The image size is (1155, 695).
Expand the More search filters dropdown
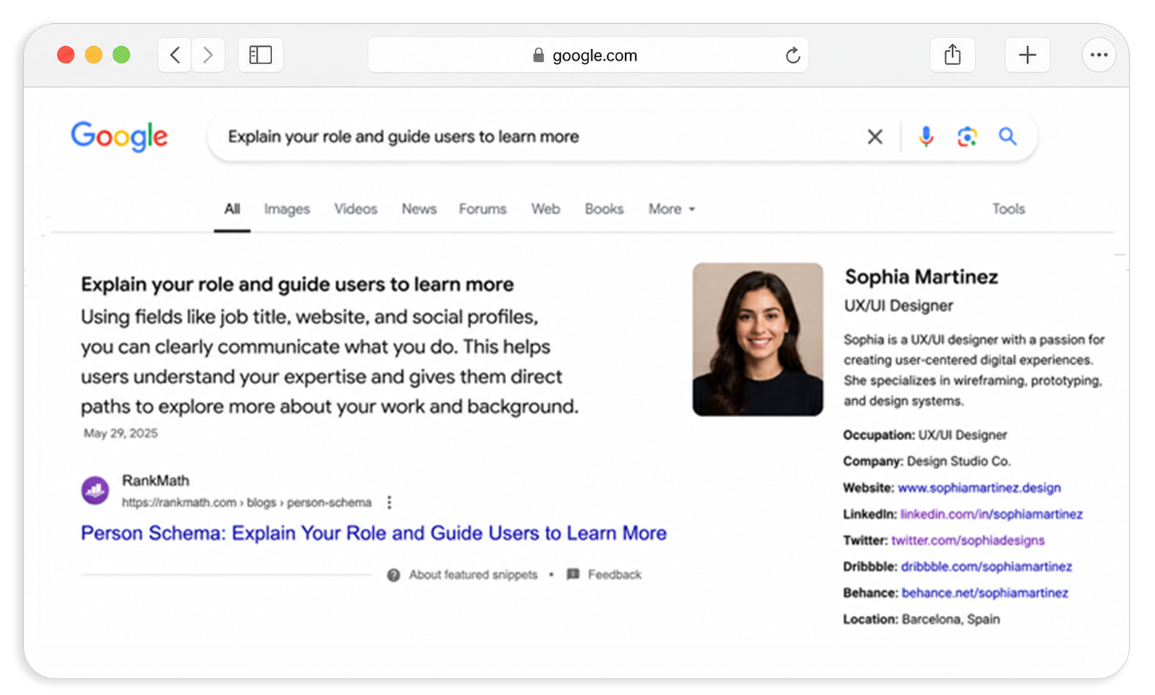click(671, 209)
